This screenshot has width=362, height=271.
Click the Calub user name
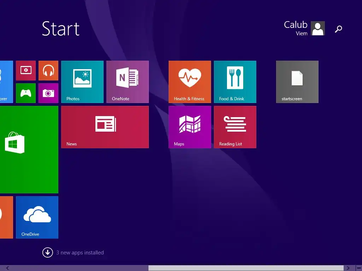coord(296,25)
